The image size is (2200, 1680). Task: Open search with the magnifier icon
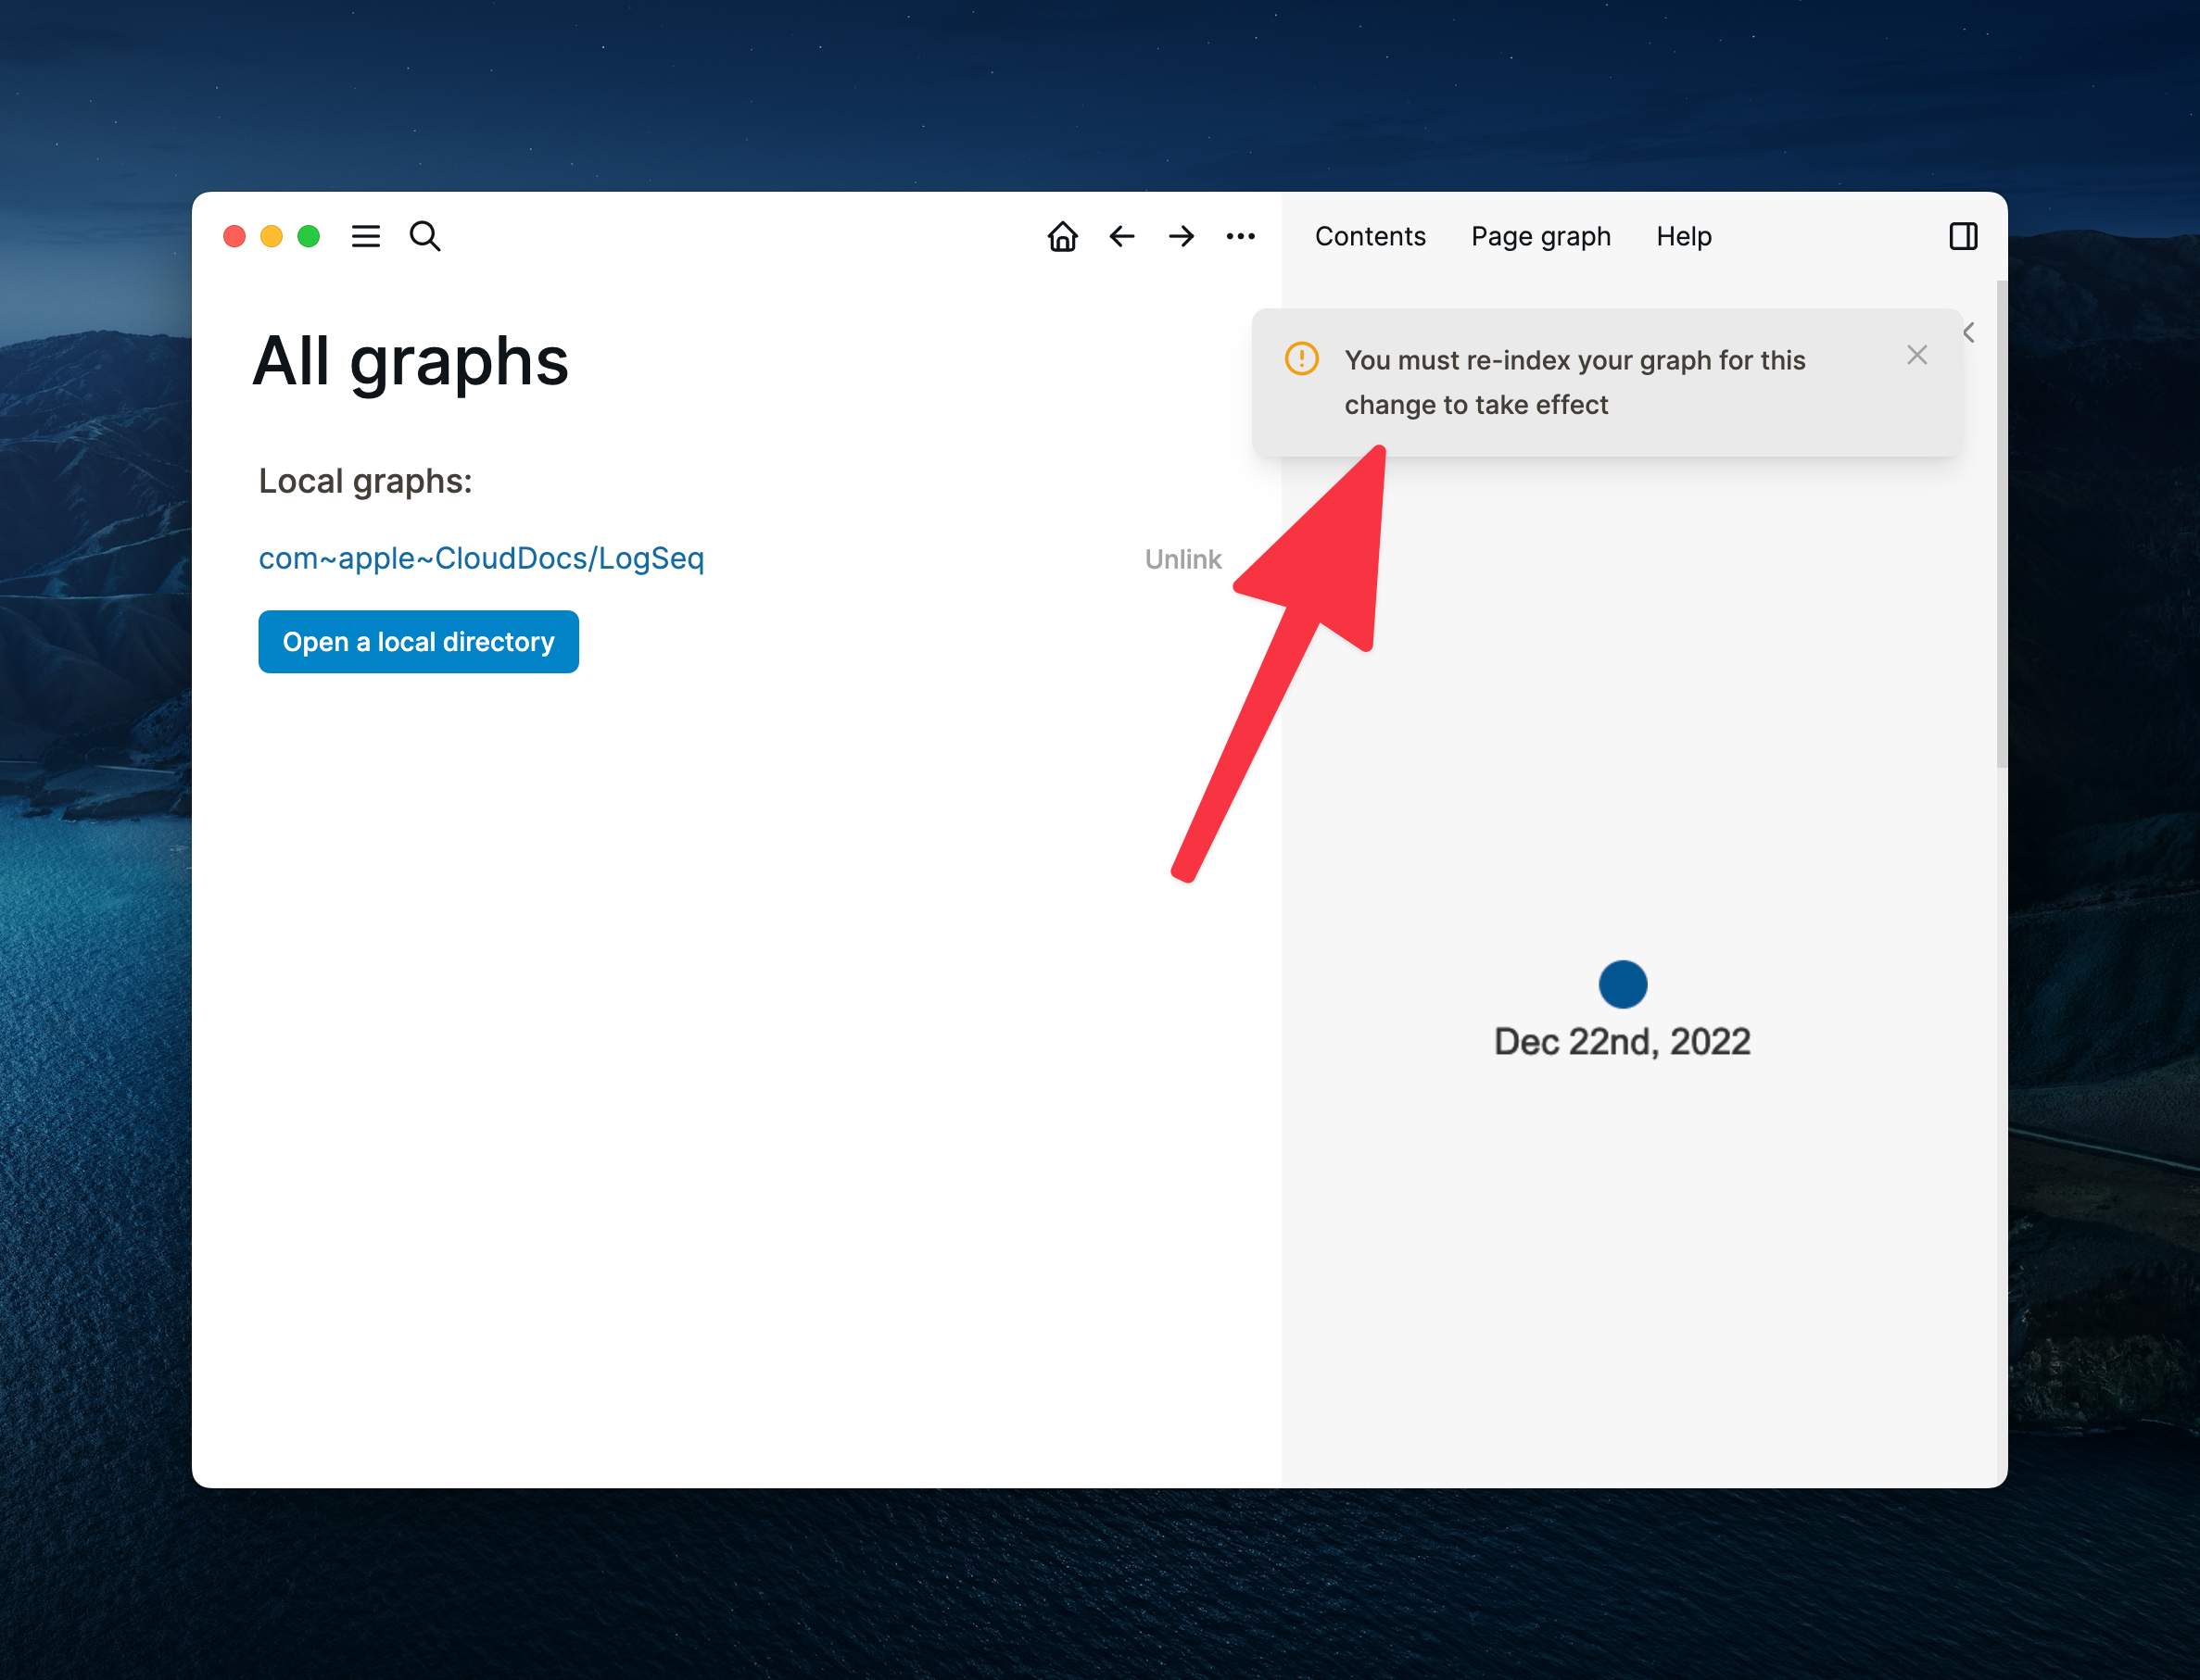click(x=425, y=236)
